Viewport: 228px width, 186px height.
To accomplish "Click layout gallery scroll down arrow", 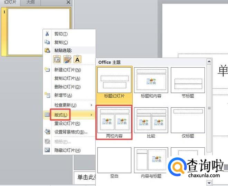I will pyautogui.click(x=209, y=183).
